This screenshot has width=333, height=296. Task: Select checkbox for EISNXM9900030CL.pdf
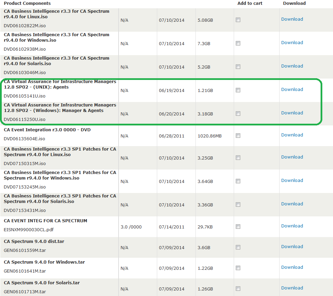point(238,227)
